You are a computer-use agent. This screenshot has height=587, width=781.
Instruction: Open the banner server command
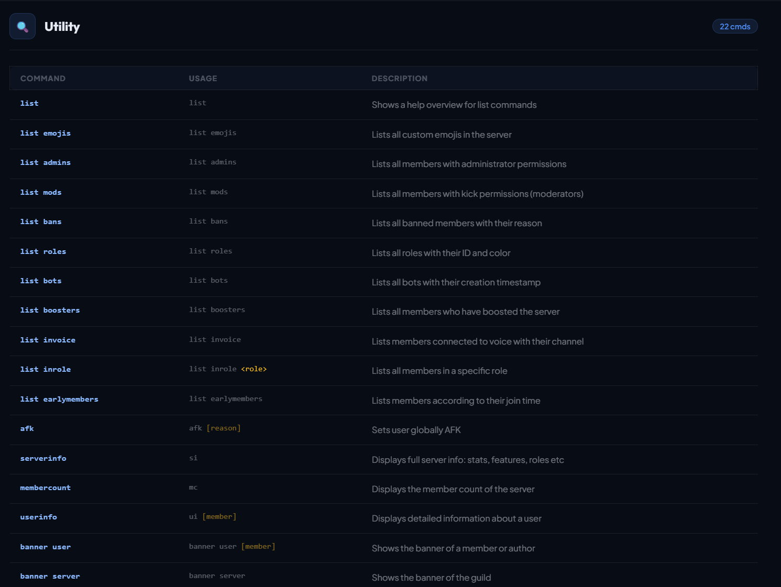coord(50,577)
